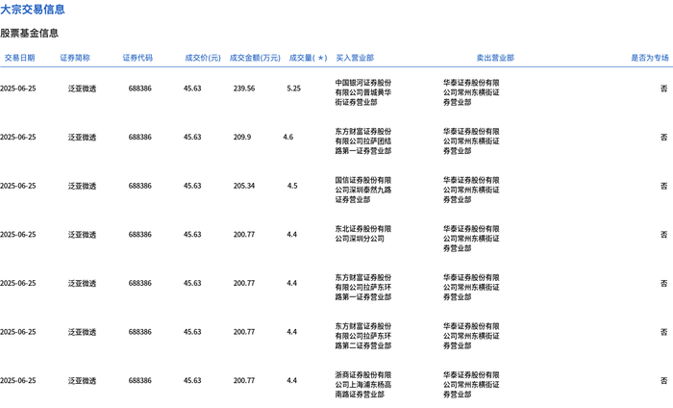The height and width of the screenshot is (408, 673).
Task: Select the 205.34 transaction amount cell
Action: pyautogui.click(x=244, y=186)
